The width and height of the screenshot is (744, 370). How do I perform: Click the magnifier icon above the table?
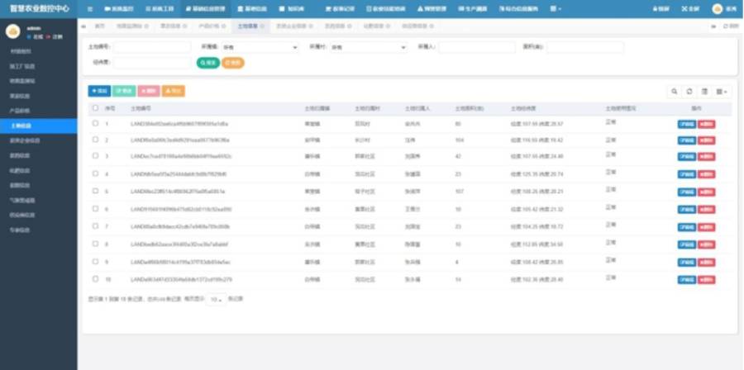click(x=674, y=92)
